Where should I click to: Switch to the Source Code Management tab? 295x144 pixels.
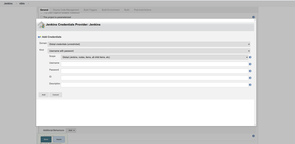pos(66,10)
